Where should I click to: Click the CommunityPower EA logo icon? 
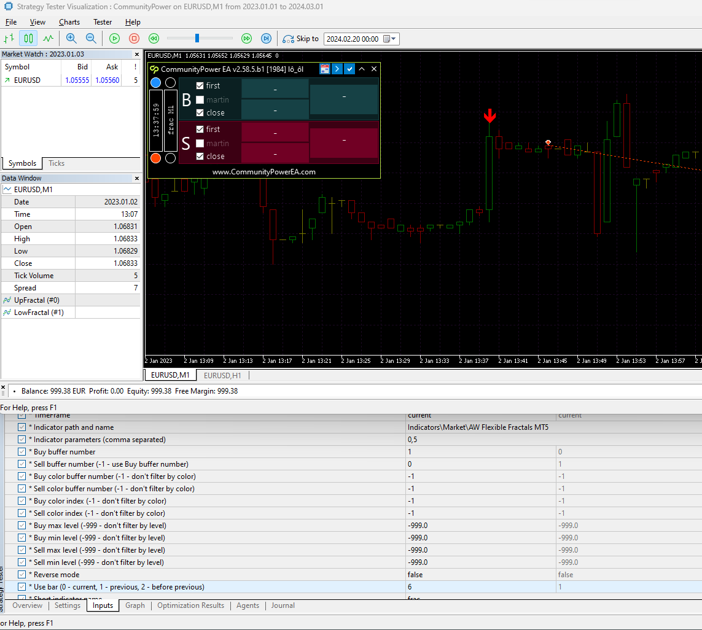154,69
